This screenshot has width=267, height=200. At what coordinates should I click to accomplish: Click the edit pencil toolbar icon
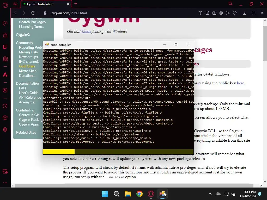207,13
